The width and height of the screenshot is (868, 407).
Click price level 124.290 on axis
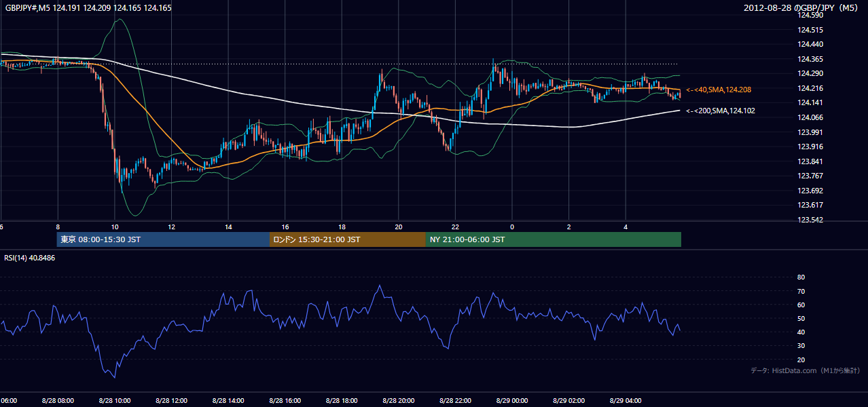pos(810,73)
